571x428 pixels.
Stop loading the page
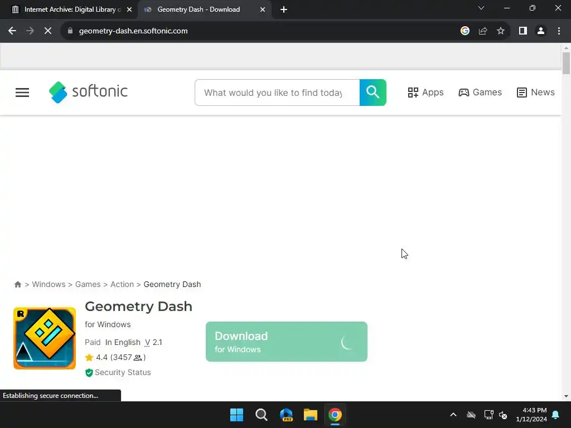click(x=48, y=31)
